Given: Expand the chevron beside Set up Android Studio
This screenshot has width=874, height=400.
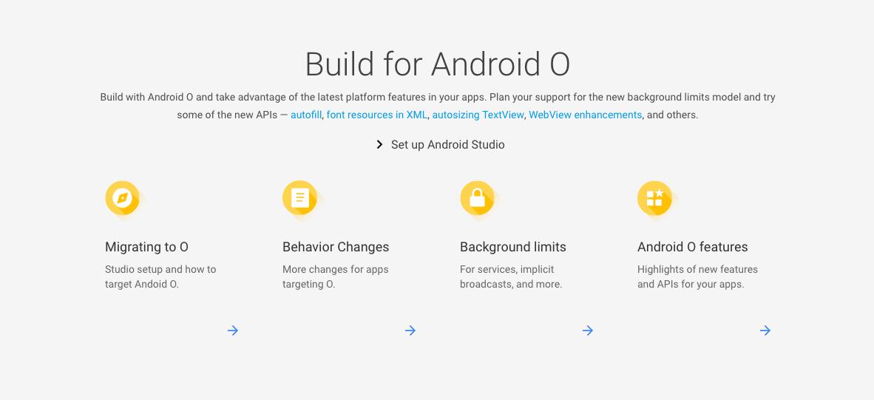Looking at the screenshot, I should click(x=379, y=144).
